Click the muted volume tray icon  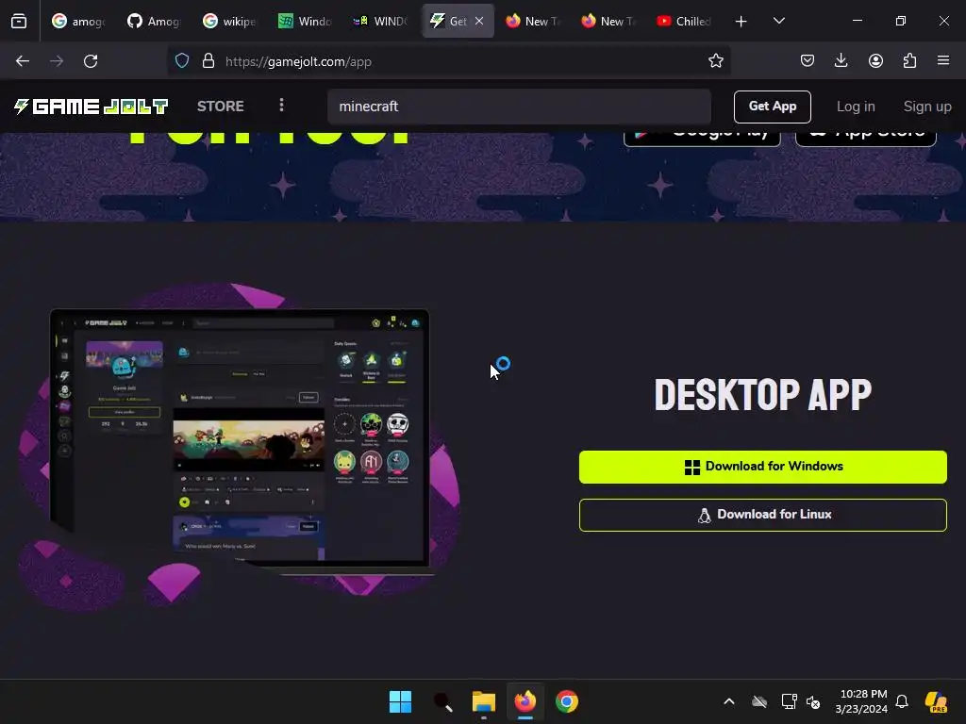(x=813, y=701)
